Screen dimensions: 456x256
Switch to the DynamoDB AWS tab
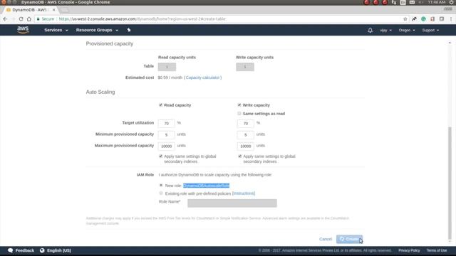29,10
